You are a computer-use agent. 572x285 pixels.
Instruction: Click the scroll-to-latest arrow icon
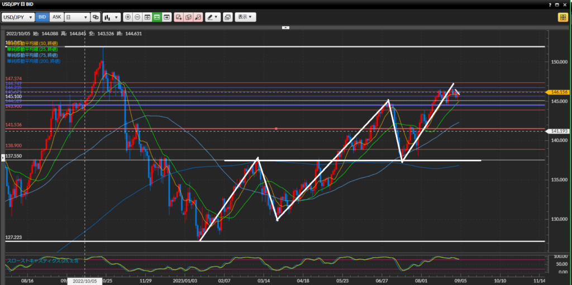pyautogui.click(x=166, y=17)
